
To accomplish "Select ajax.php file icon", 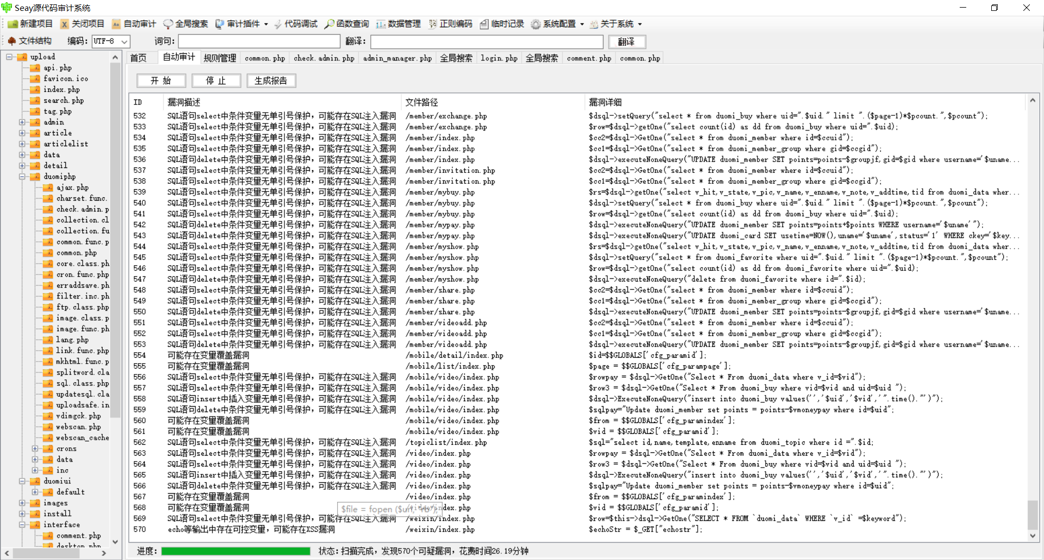I will (48, 188).
